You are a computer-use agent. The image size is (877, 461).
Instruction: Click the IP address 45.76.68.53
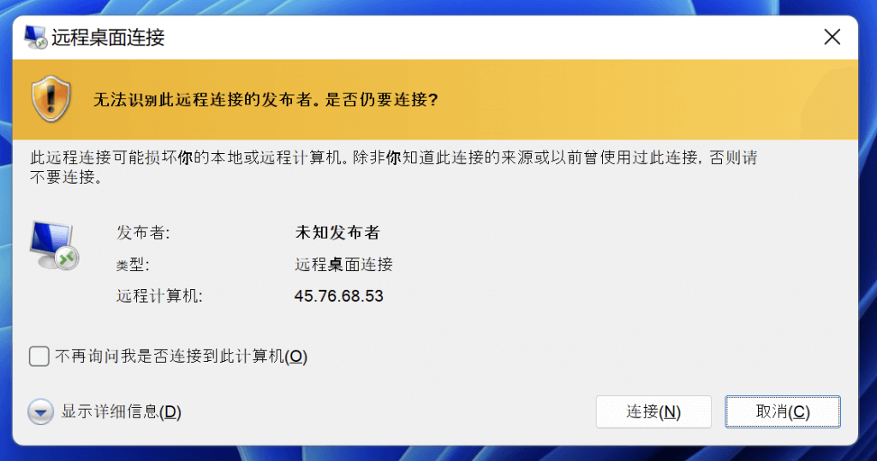(x=338, y=297)
